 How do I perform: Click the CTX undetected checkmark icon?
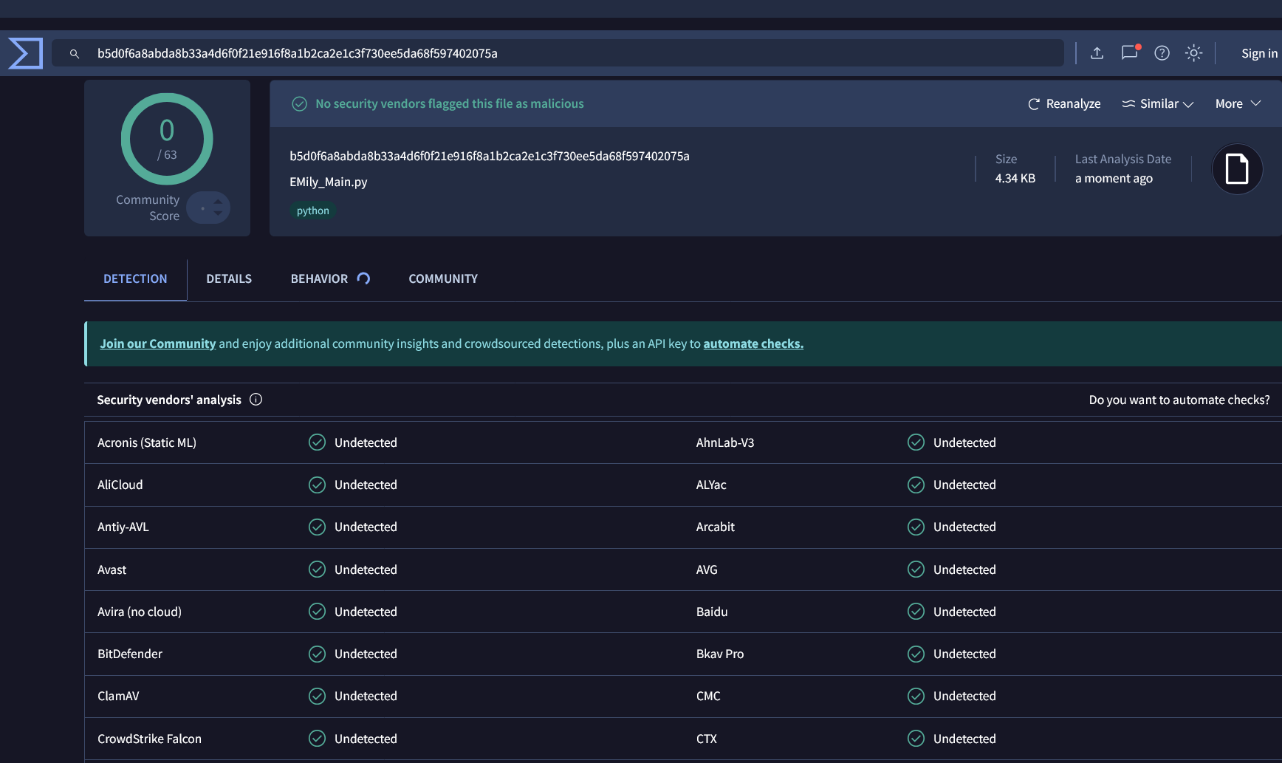pos(916,739)
